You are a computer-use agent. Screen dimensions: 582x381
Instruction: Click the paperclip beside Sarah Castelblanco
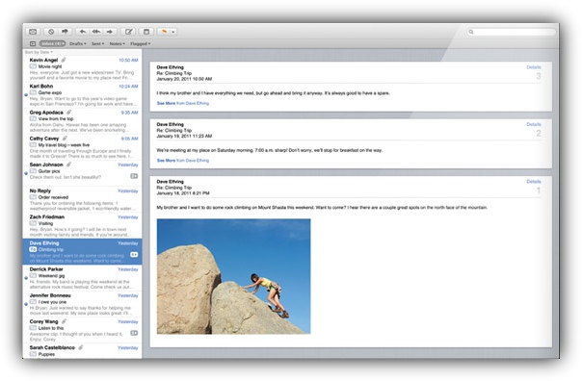coord(81,347)
